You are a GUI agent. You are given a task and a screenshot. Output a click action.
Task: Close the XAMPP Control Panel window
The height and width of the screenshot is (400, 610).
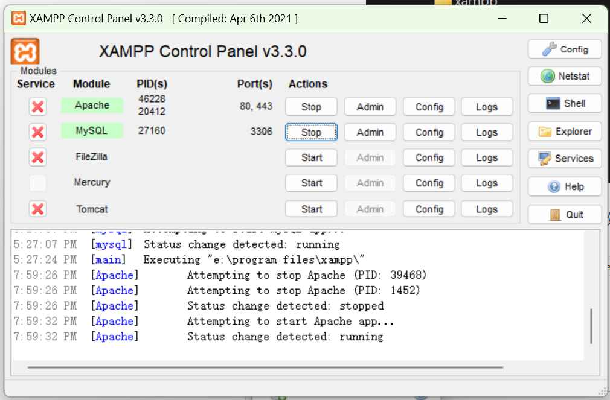click(586, 18)
